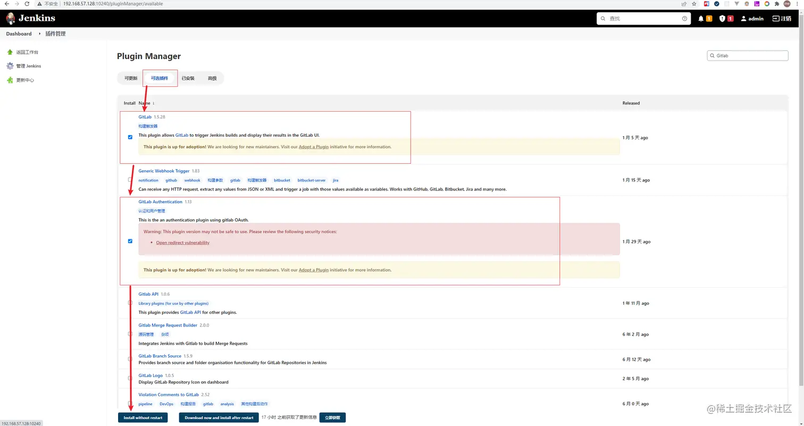This screenshot has height=426, width=804.
Task: Open the Generic Webhook Trigger plugin link
Action: pyautogui.click(x=164, y=171)
